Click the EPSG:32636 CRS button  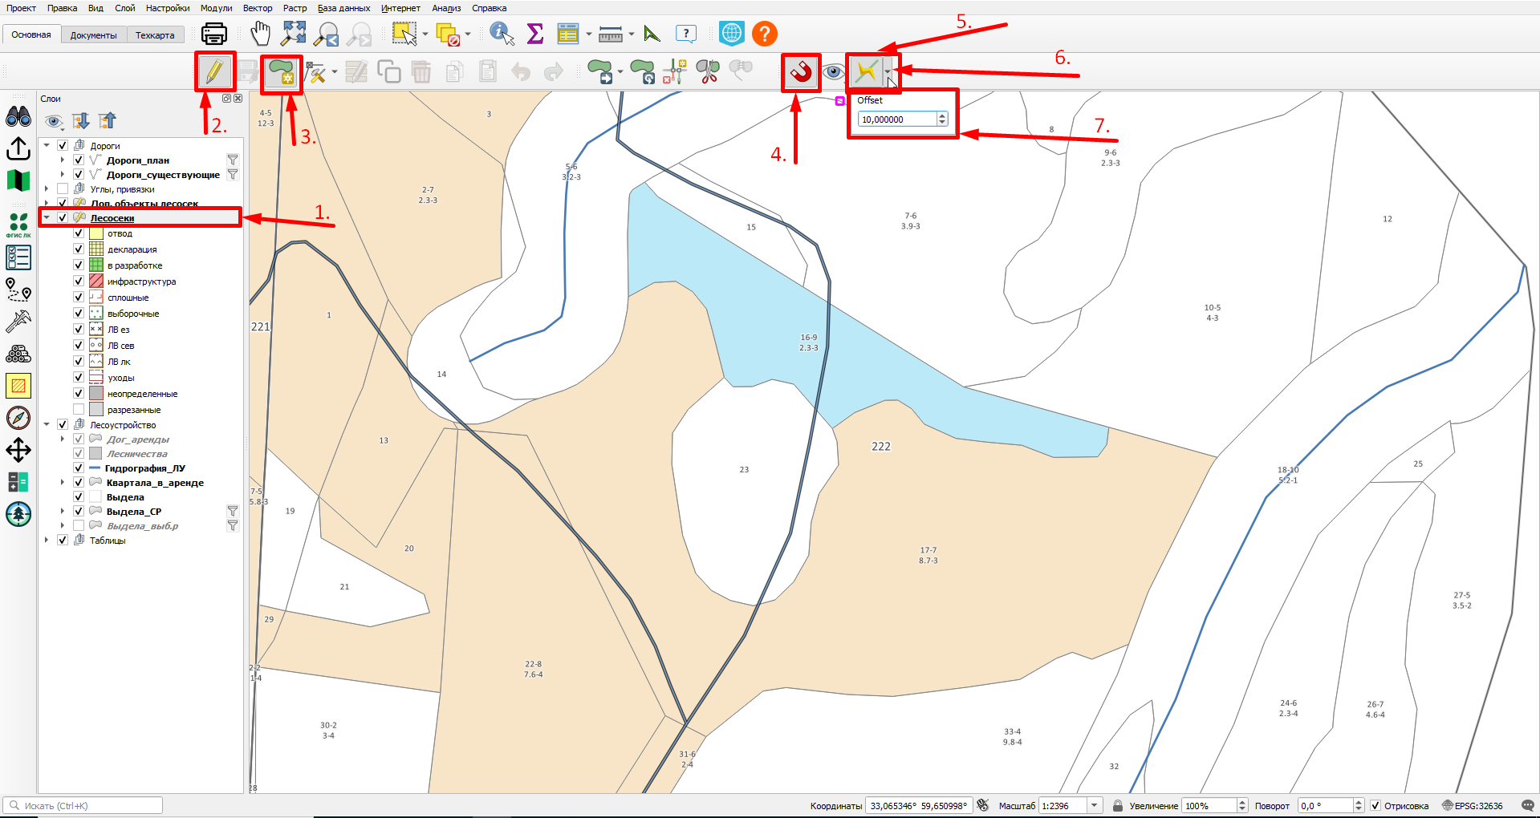tap(1473, 805)
